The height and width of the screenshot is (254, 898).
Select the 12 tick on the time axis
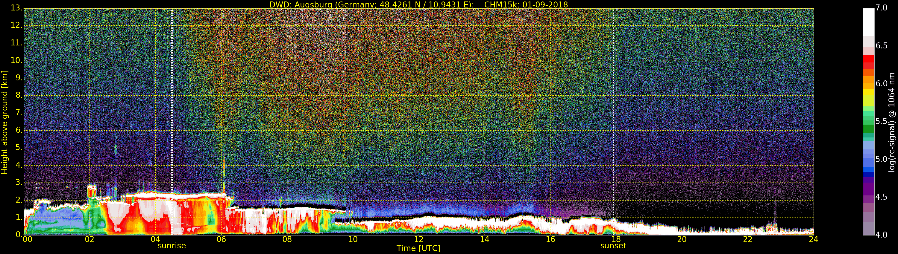(419, 239)
